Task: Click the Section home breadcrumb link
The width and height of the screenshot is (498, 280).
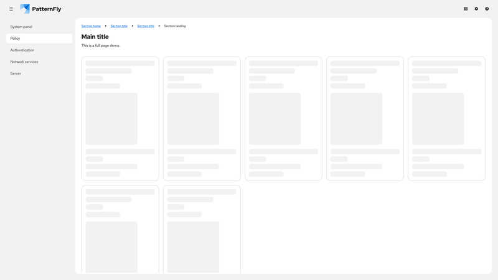Action: tap(91, 26)
